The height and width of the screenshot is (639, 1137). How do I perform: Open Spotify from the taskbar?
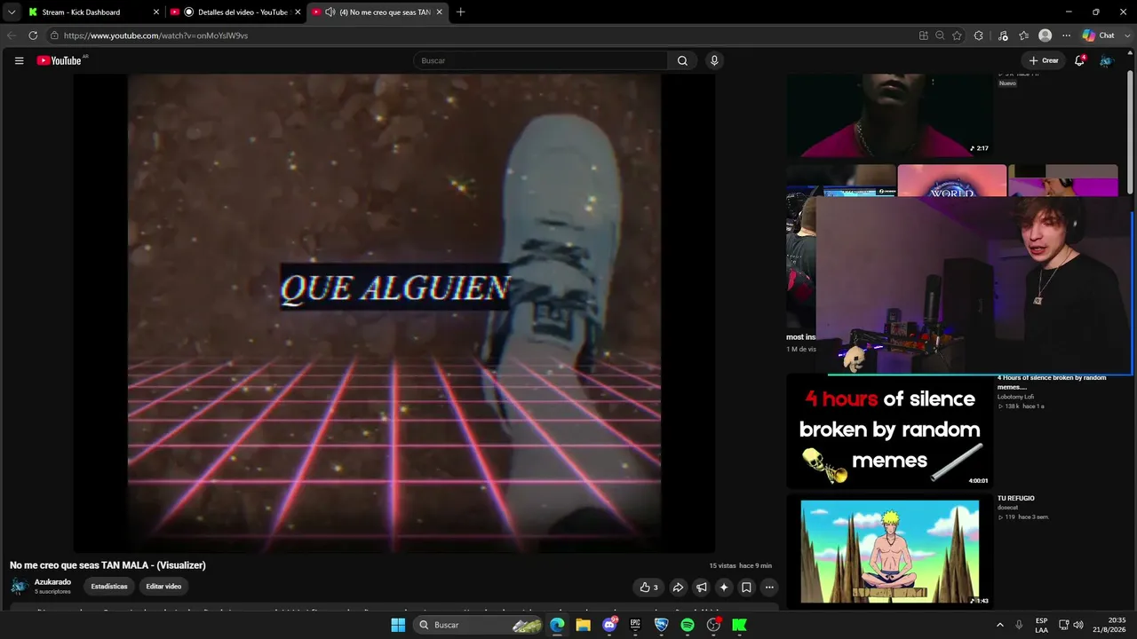click(688, 625)
